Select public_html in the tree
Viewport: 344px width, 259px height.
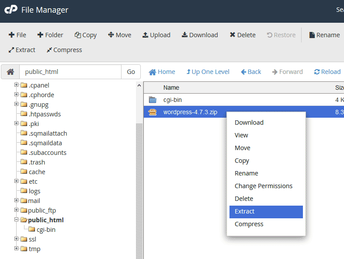coord(45,220)
